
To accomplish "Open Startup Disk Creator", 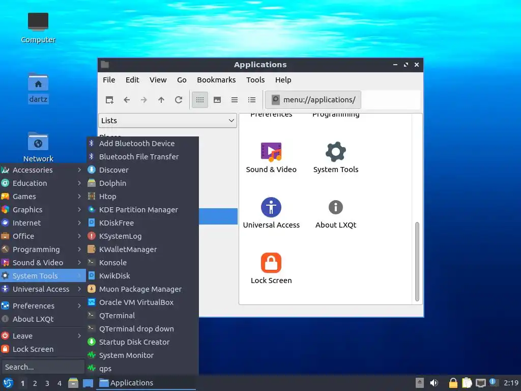I will (142, 342).
